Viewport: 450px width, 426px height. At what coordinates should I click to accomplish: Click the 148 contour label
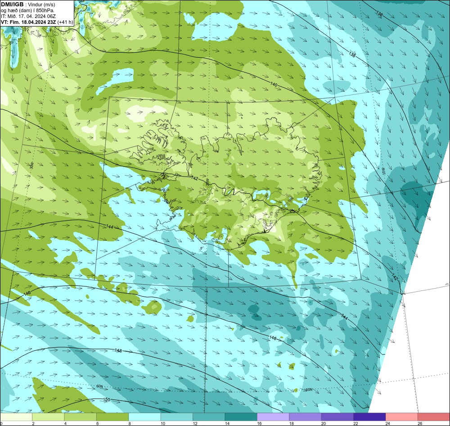118,350
